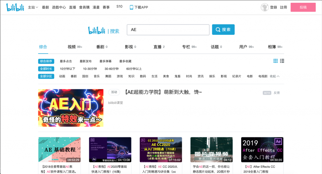Collapse the category filters with 收起
Screen dimensions: 322x174
[275, 76]
